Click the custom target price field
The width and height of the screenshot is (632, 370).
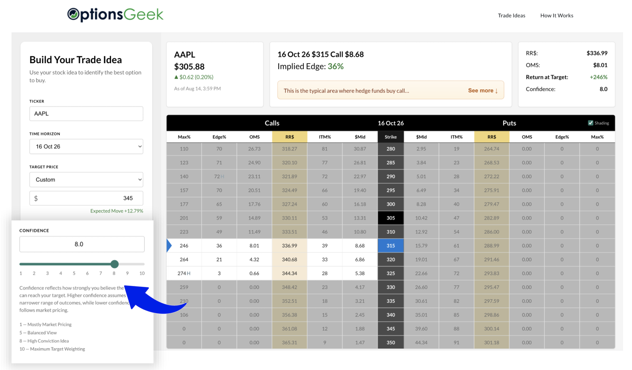[86, 198]
